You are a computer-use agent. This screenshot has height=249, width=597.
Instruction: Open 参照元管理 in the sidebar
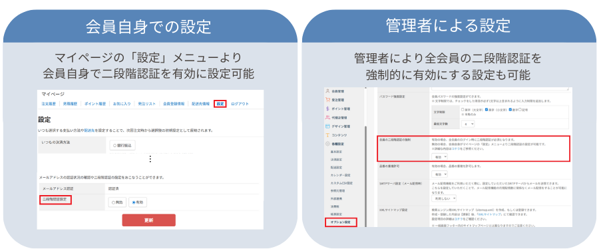[x=337, y=191]
